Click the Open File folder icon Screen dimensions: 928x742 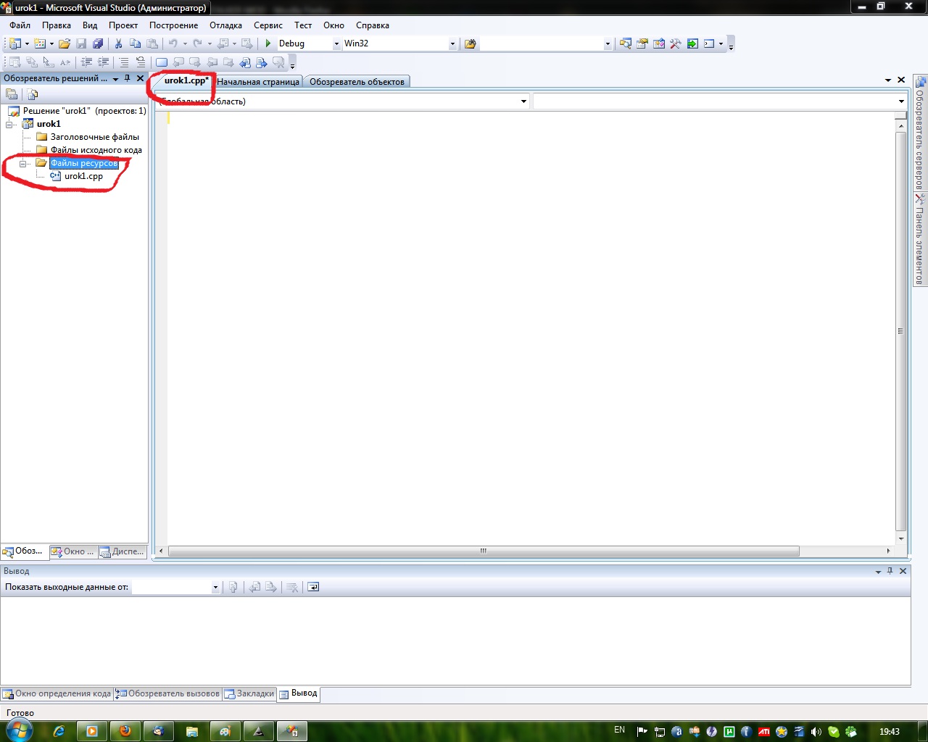(65, 43)
